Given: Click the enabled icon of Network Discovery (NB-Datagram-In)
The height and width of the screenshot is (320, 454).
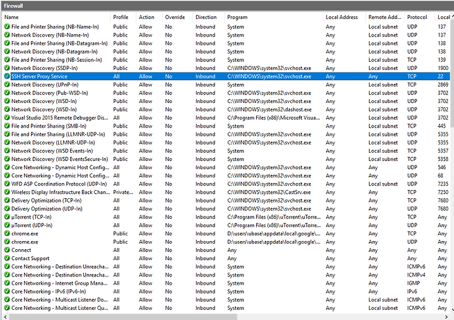Looking at the screenshot, I should pos(7,52).
